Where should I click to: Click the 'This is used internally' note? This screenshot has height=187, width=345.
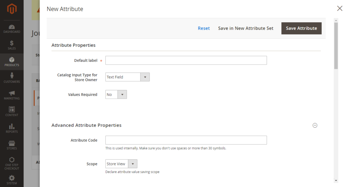[x=166, y=148]
